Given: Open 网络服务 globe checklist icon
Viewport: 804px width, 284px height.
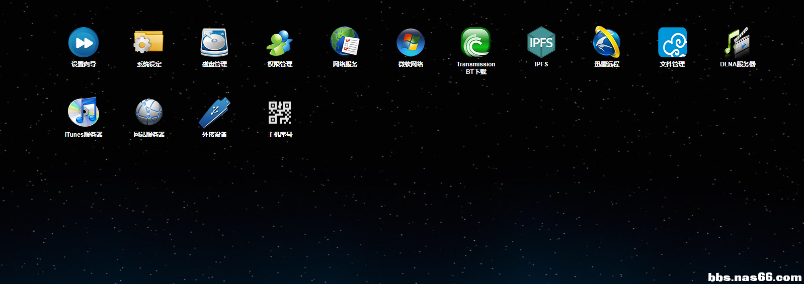Looking at the screenshot, I should [x=345, y=42].
